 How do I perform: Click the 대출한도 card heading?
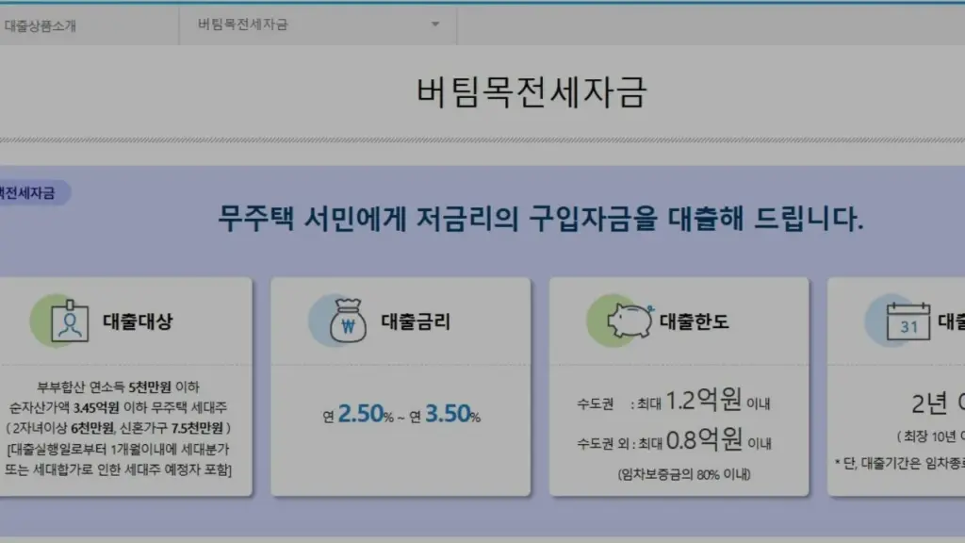(x=695, y=321)
